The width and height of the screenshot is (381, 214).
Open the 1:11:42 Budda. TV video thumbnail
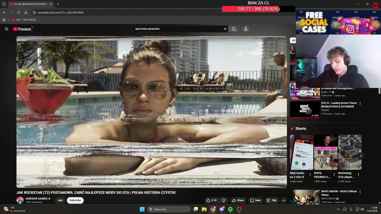click(305, 91)
